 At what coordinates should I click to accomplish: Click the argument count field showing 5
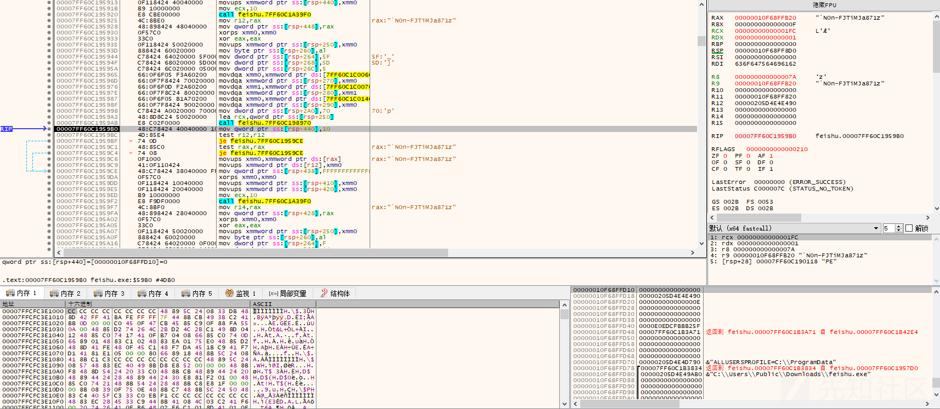[888, 228]
